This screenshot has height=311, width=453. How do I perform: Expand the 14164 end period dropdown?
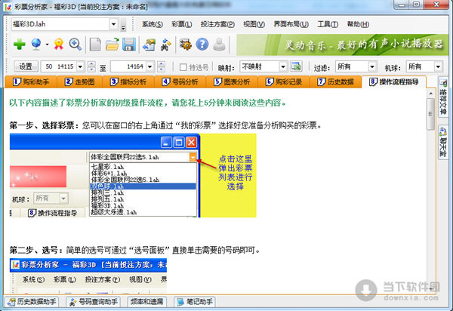tap(150, 66)
